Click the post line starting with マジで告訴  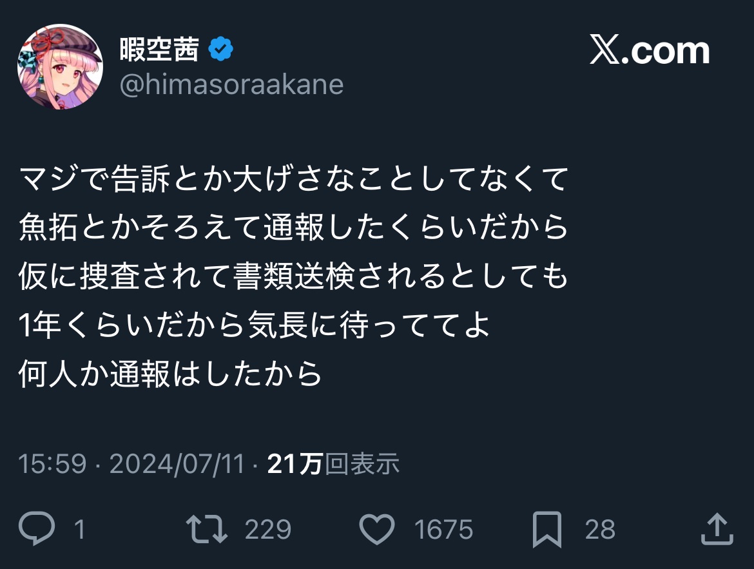coord(293,179)
